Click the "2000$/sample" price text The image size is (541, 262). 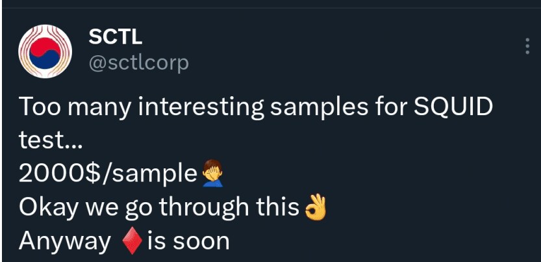(107, 174)
